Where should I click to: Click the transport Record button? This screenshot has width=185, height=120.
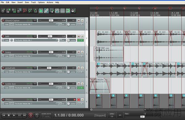[x=31, y=115]
